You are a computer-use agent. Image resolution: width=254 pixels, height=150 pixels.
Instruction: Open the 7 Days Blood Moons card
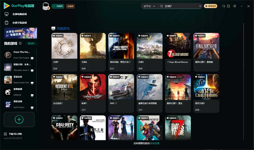tap(178, 52)
